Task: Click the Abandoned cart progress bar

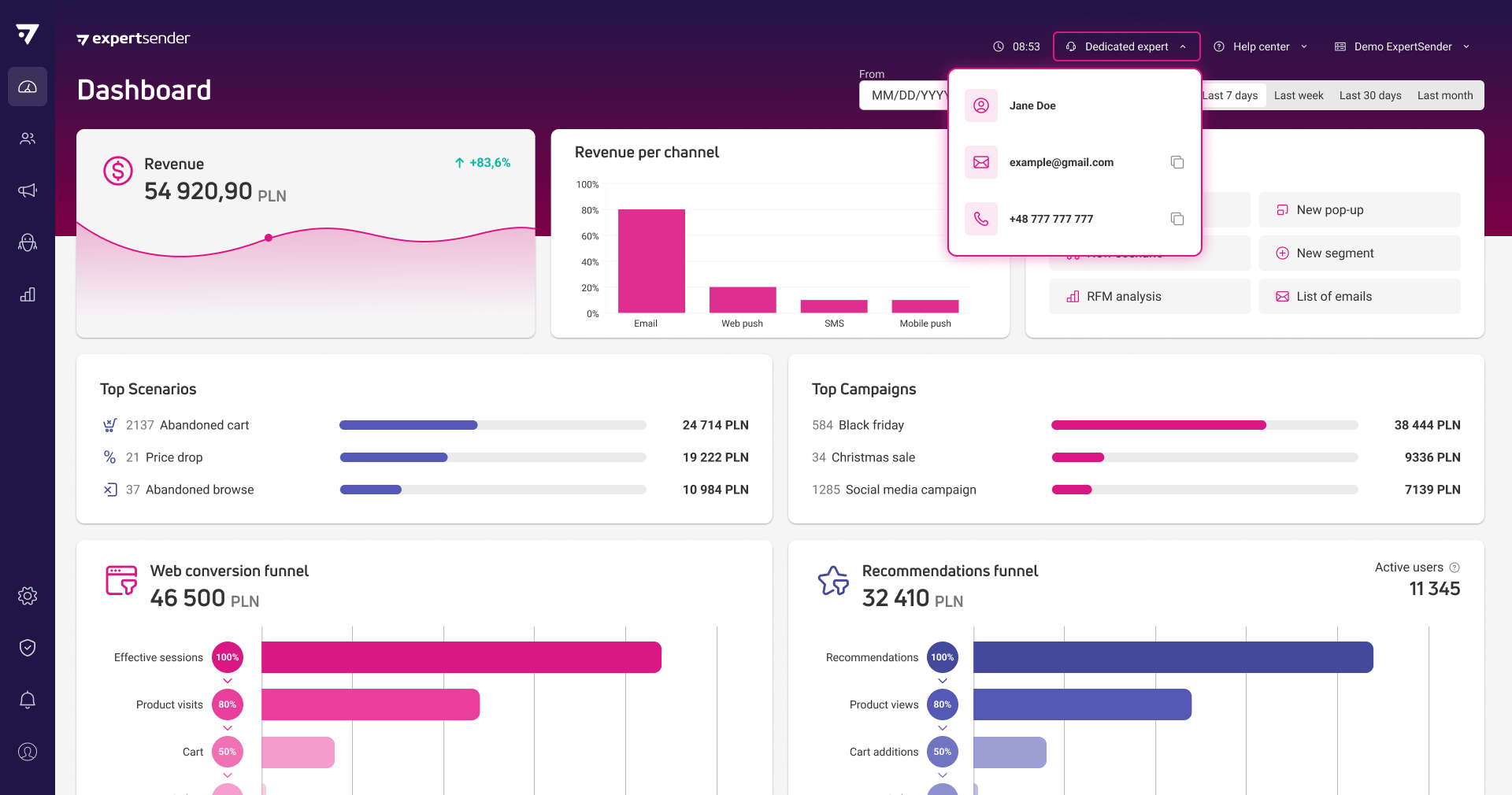Action: [493, 425]
